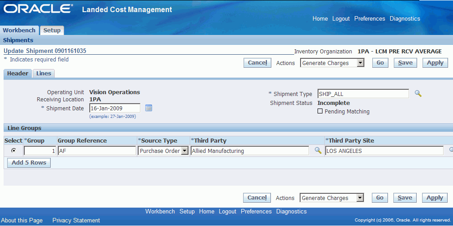The image size is (453, 226).
Task: Click the top Save button
Action: click(405, 63)
